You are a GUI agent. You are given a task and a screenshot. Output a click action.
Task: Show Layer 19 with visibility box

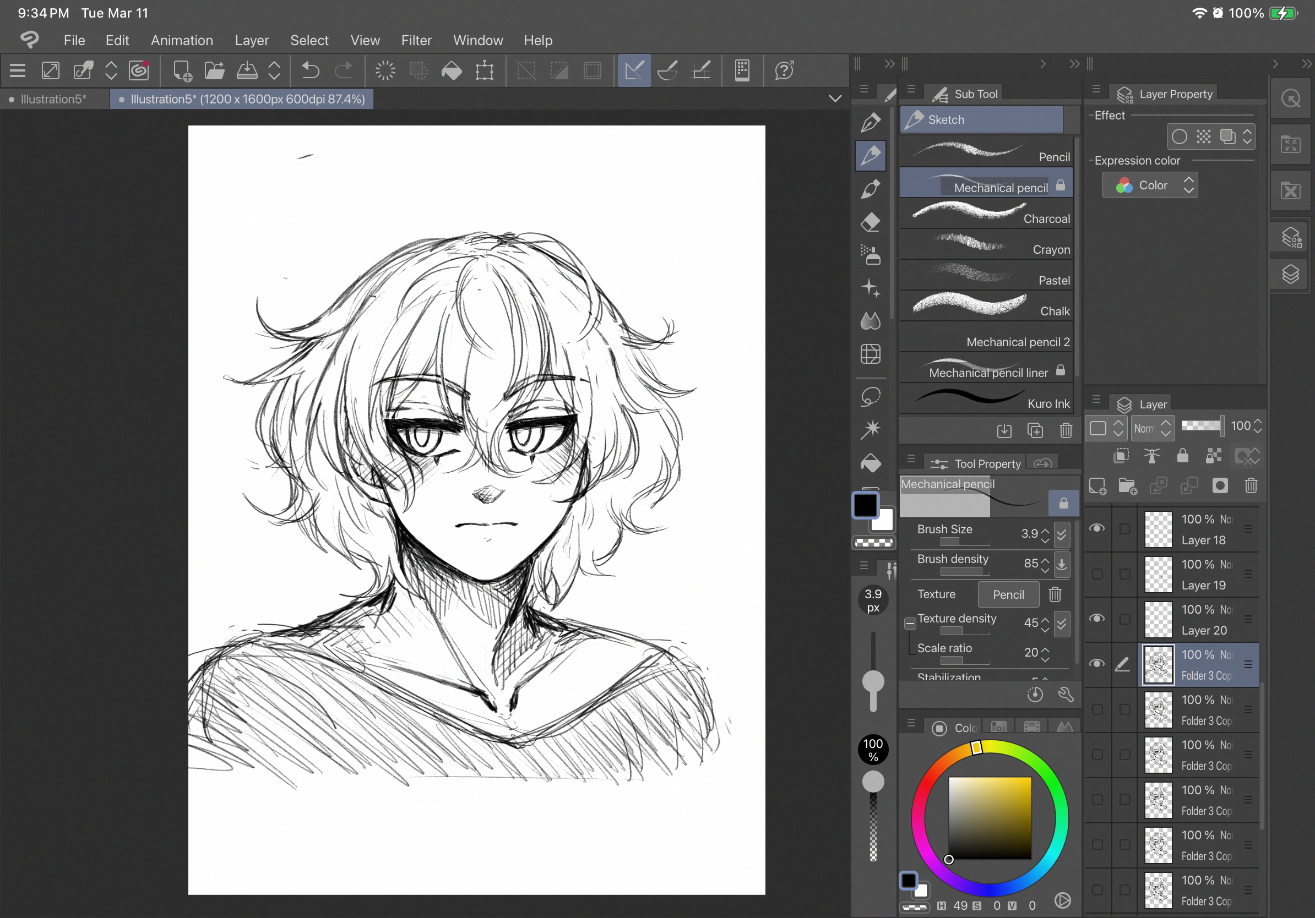pos(1097,574)
